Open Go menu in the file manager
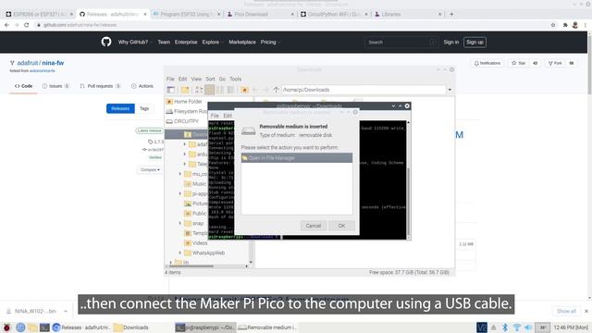Image resolution: width=592 pixels, height=333 pixels. (222, 79)
